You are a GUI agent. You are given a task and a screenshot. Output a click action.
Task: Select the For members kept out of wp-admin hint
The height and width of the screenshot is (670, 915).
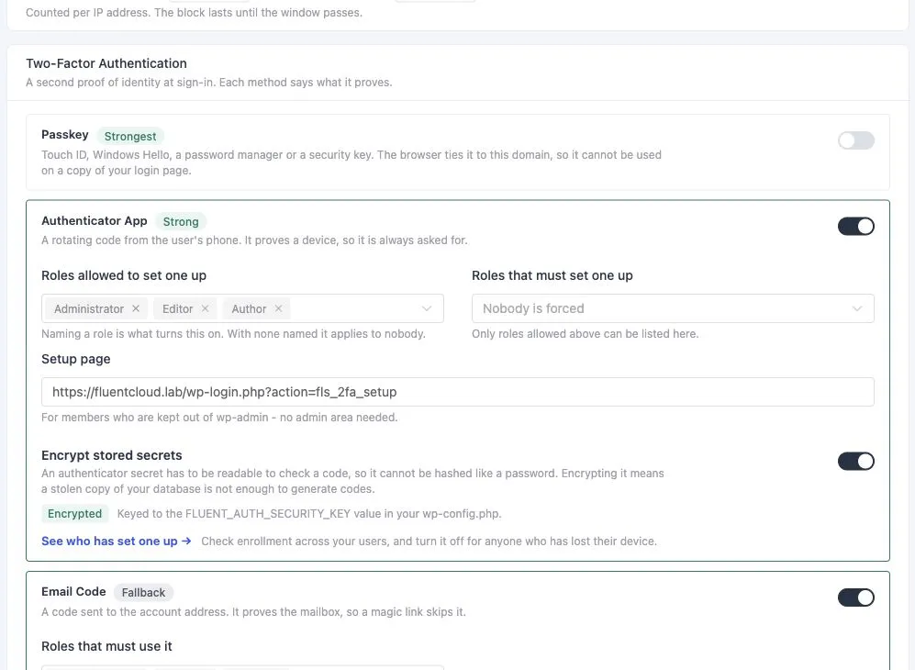click(x=219, y=418)
